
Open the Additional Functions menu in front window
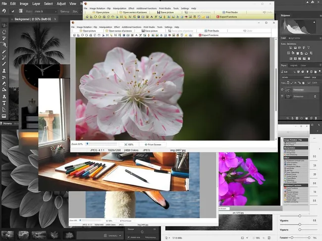[x=131, y=27]
